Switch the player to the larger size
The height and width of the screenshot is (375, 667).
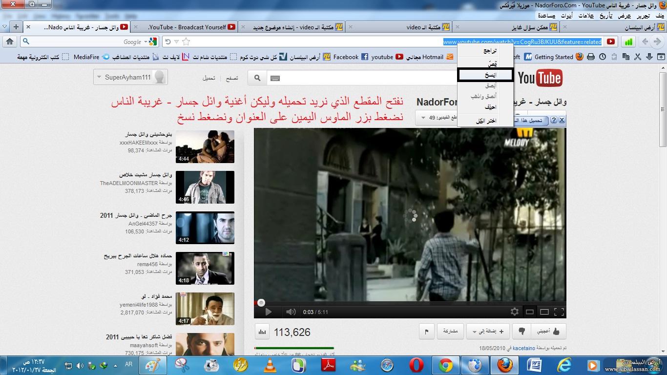point(544,312)
